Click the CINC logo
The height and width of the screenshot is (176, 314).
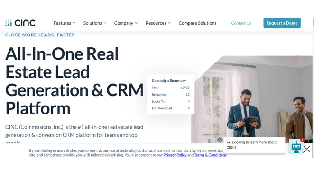[x=20, y=23]
